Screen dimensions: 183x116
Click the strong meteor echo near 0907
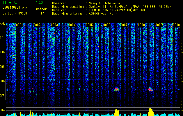[x=117, y=89]
